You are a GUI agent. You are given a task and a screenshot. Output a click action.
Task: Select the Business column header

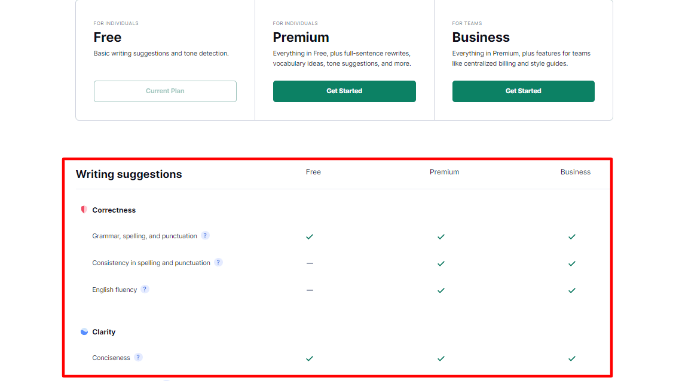click(x=576, y=172)
